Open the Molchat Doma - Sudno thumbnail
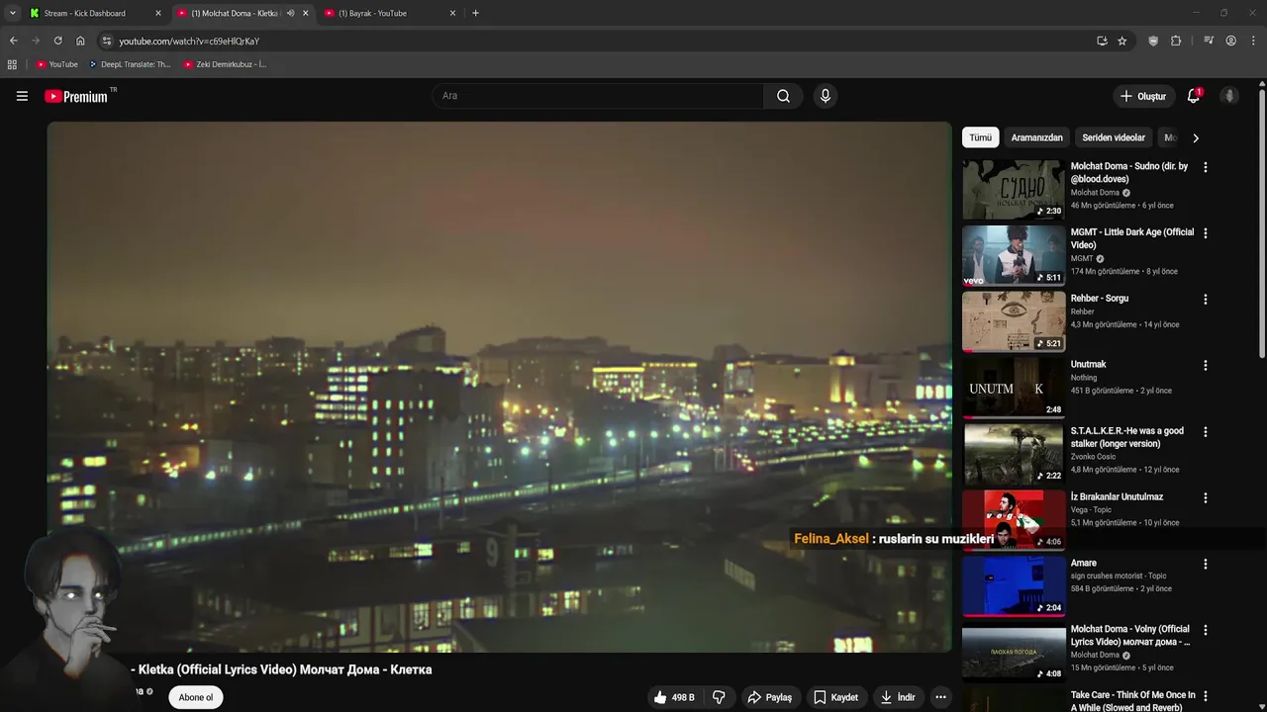The width and height of the screenshot is (1267, 712). coord(1014,189)
